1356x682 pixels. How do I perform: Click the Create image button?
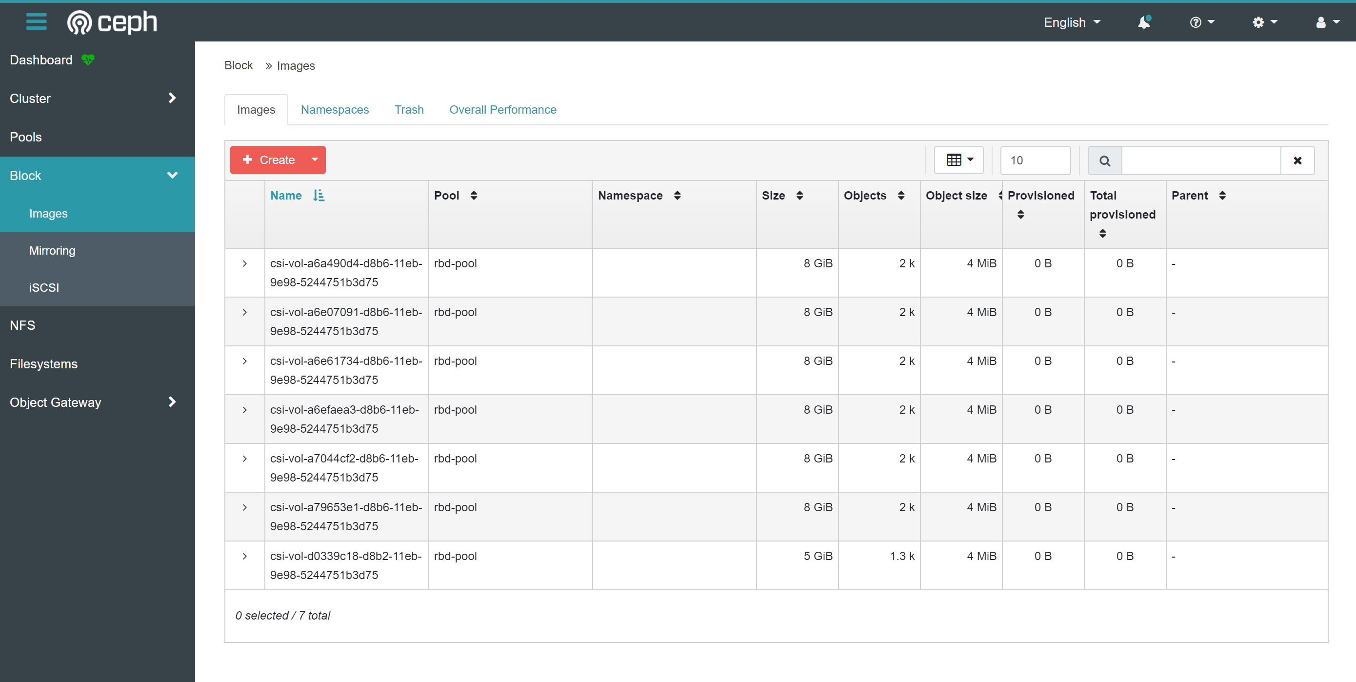[269, 160]
